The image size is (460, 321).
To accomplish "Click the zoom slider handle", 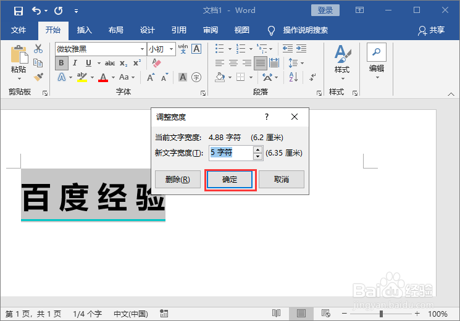I will (x=381, y=314).
